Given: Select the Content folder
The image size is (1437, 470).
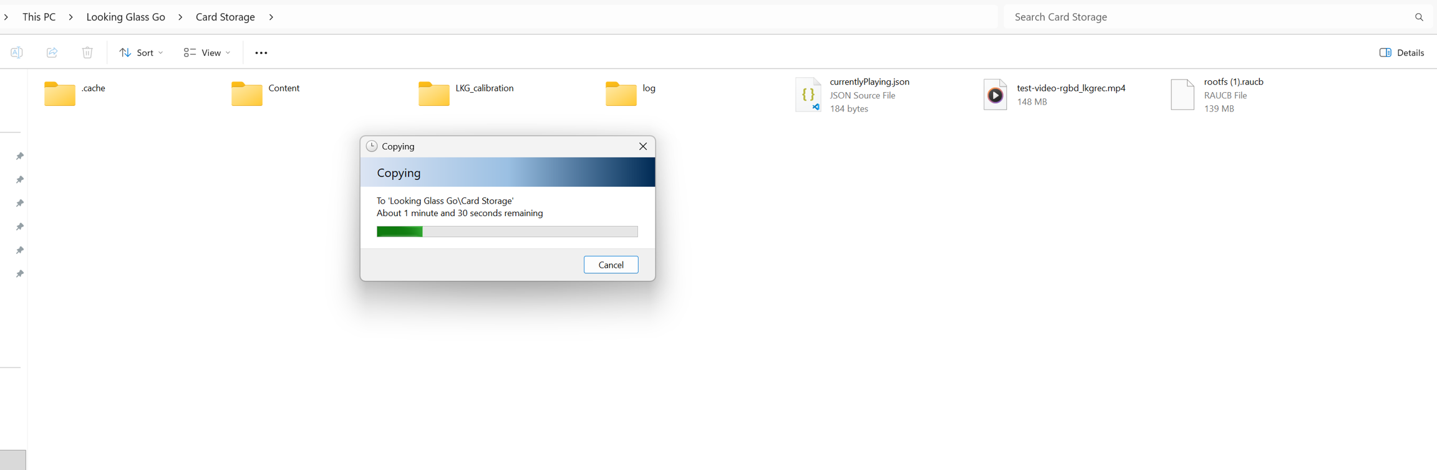Looking at the screenshot, I should [x=247, y=94].
